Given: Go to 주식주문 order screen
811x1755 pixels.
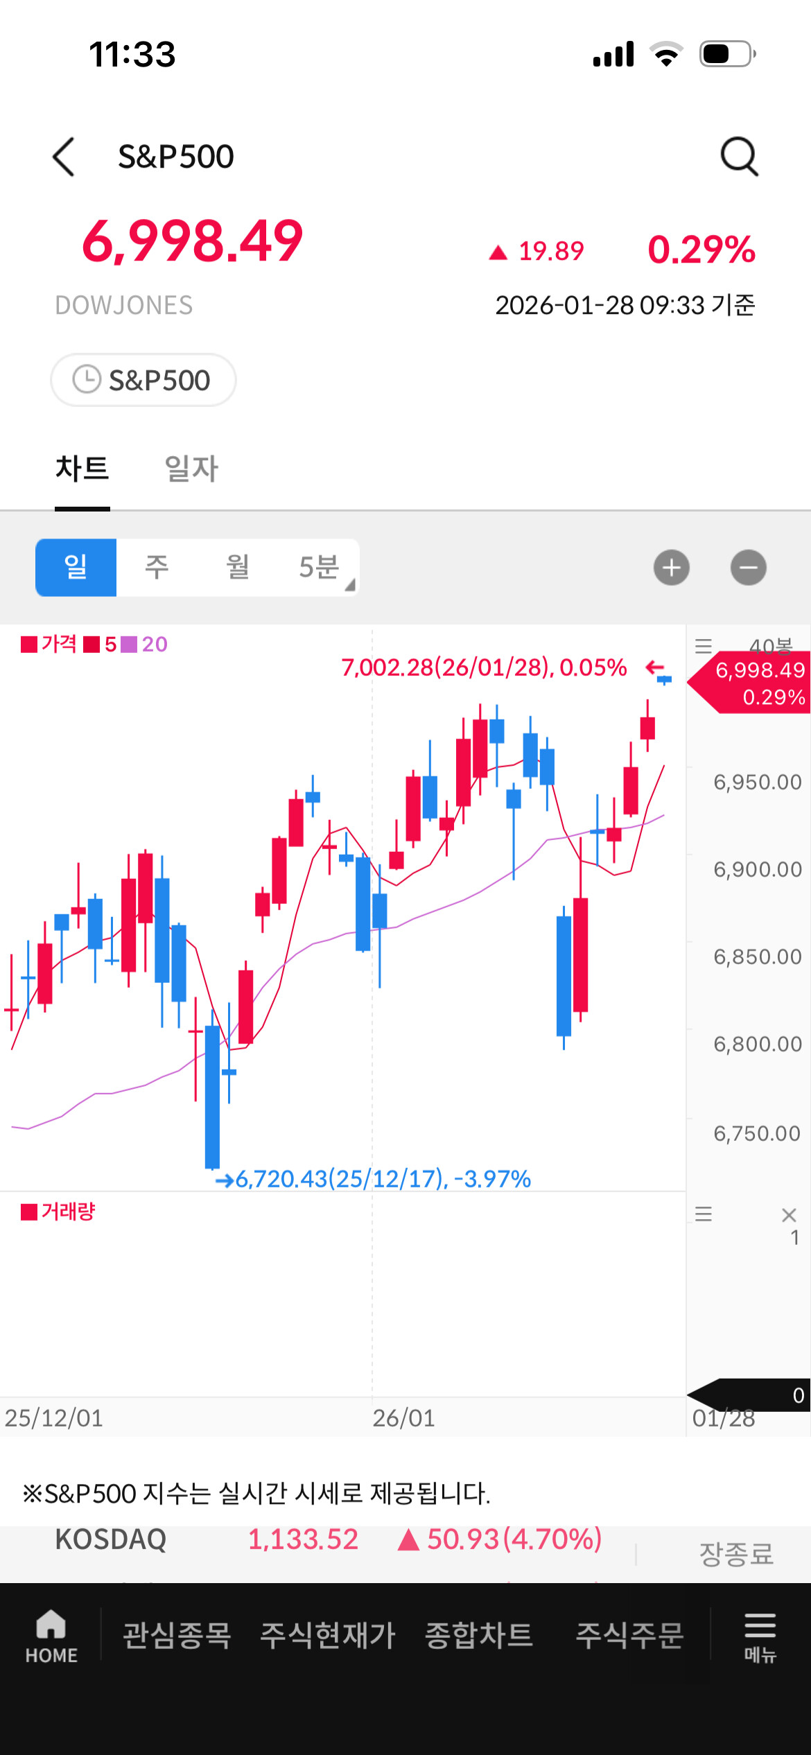Looking at the screenshot, I should tap(629, 1635).
